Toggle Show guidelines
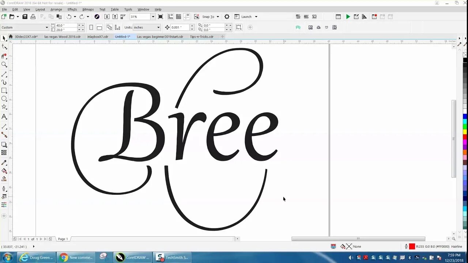 point(186,16)
